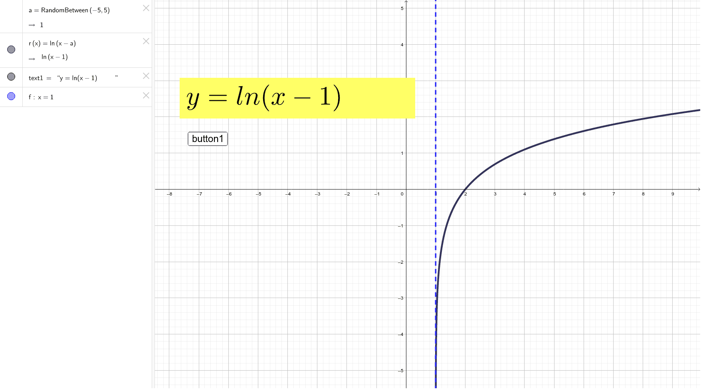Screen dimensions: 701x389
Task: Remove the function r(x) = ln(x - a)
Action: tap(146, 41)
